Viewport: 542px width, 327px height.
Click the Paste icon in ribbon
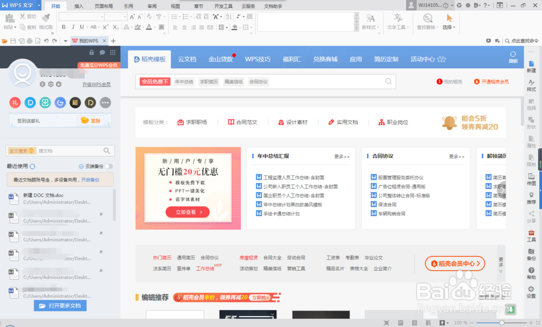pos(10,18)
